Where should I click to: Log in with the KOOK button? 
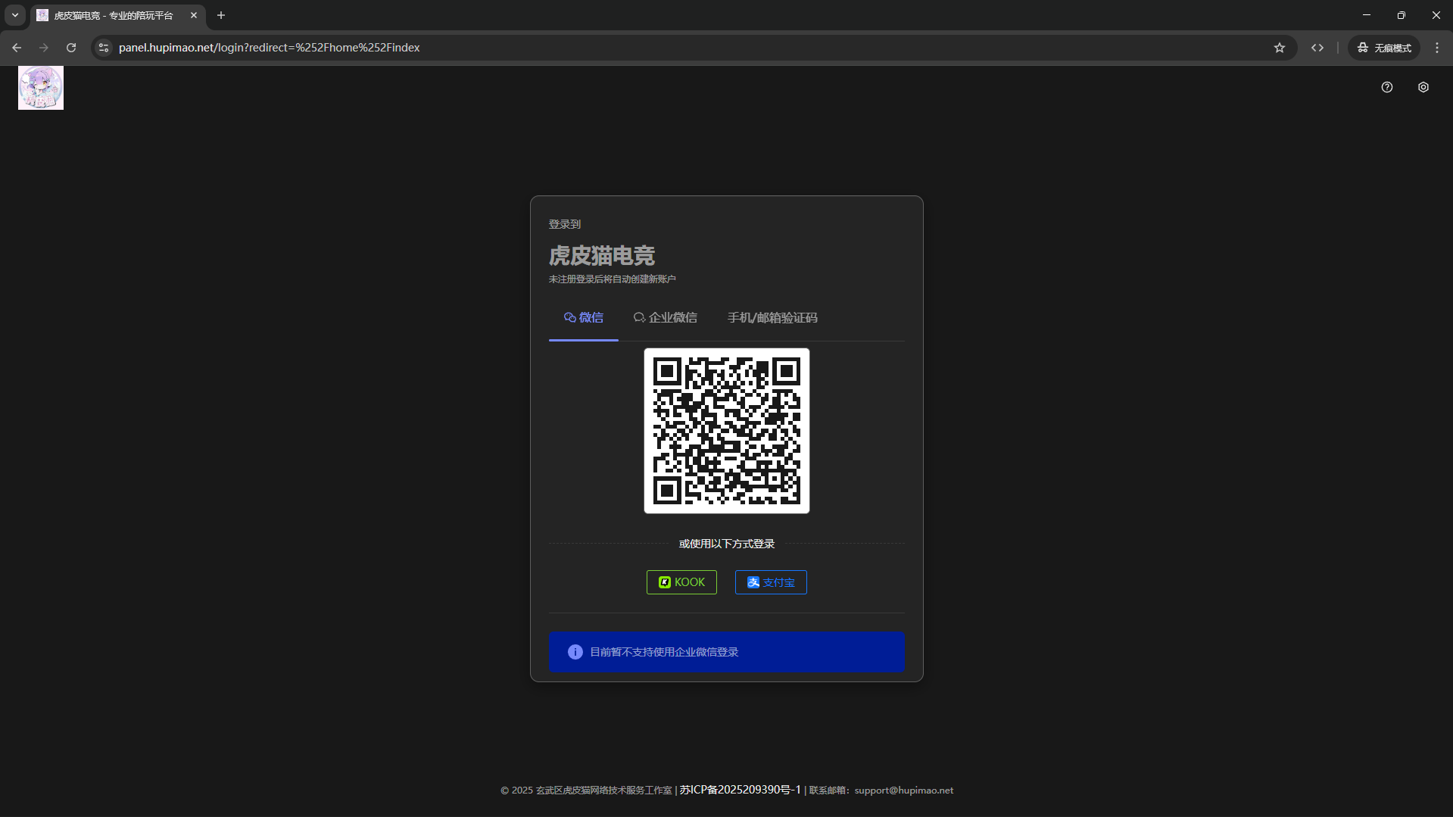681,582
